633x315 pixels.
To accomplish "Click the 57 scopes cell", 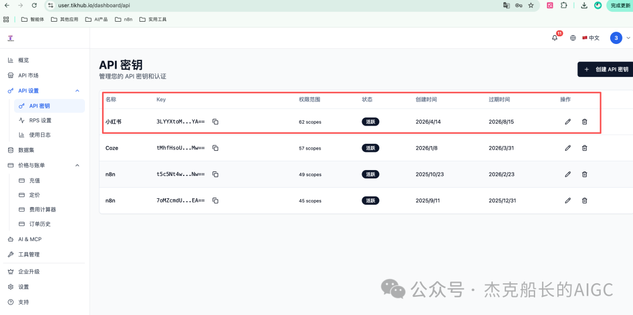I will coord(310,148).
